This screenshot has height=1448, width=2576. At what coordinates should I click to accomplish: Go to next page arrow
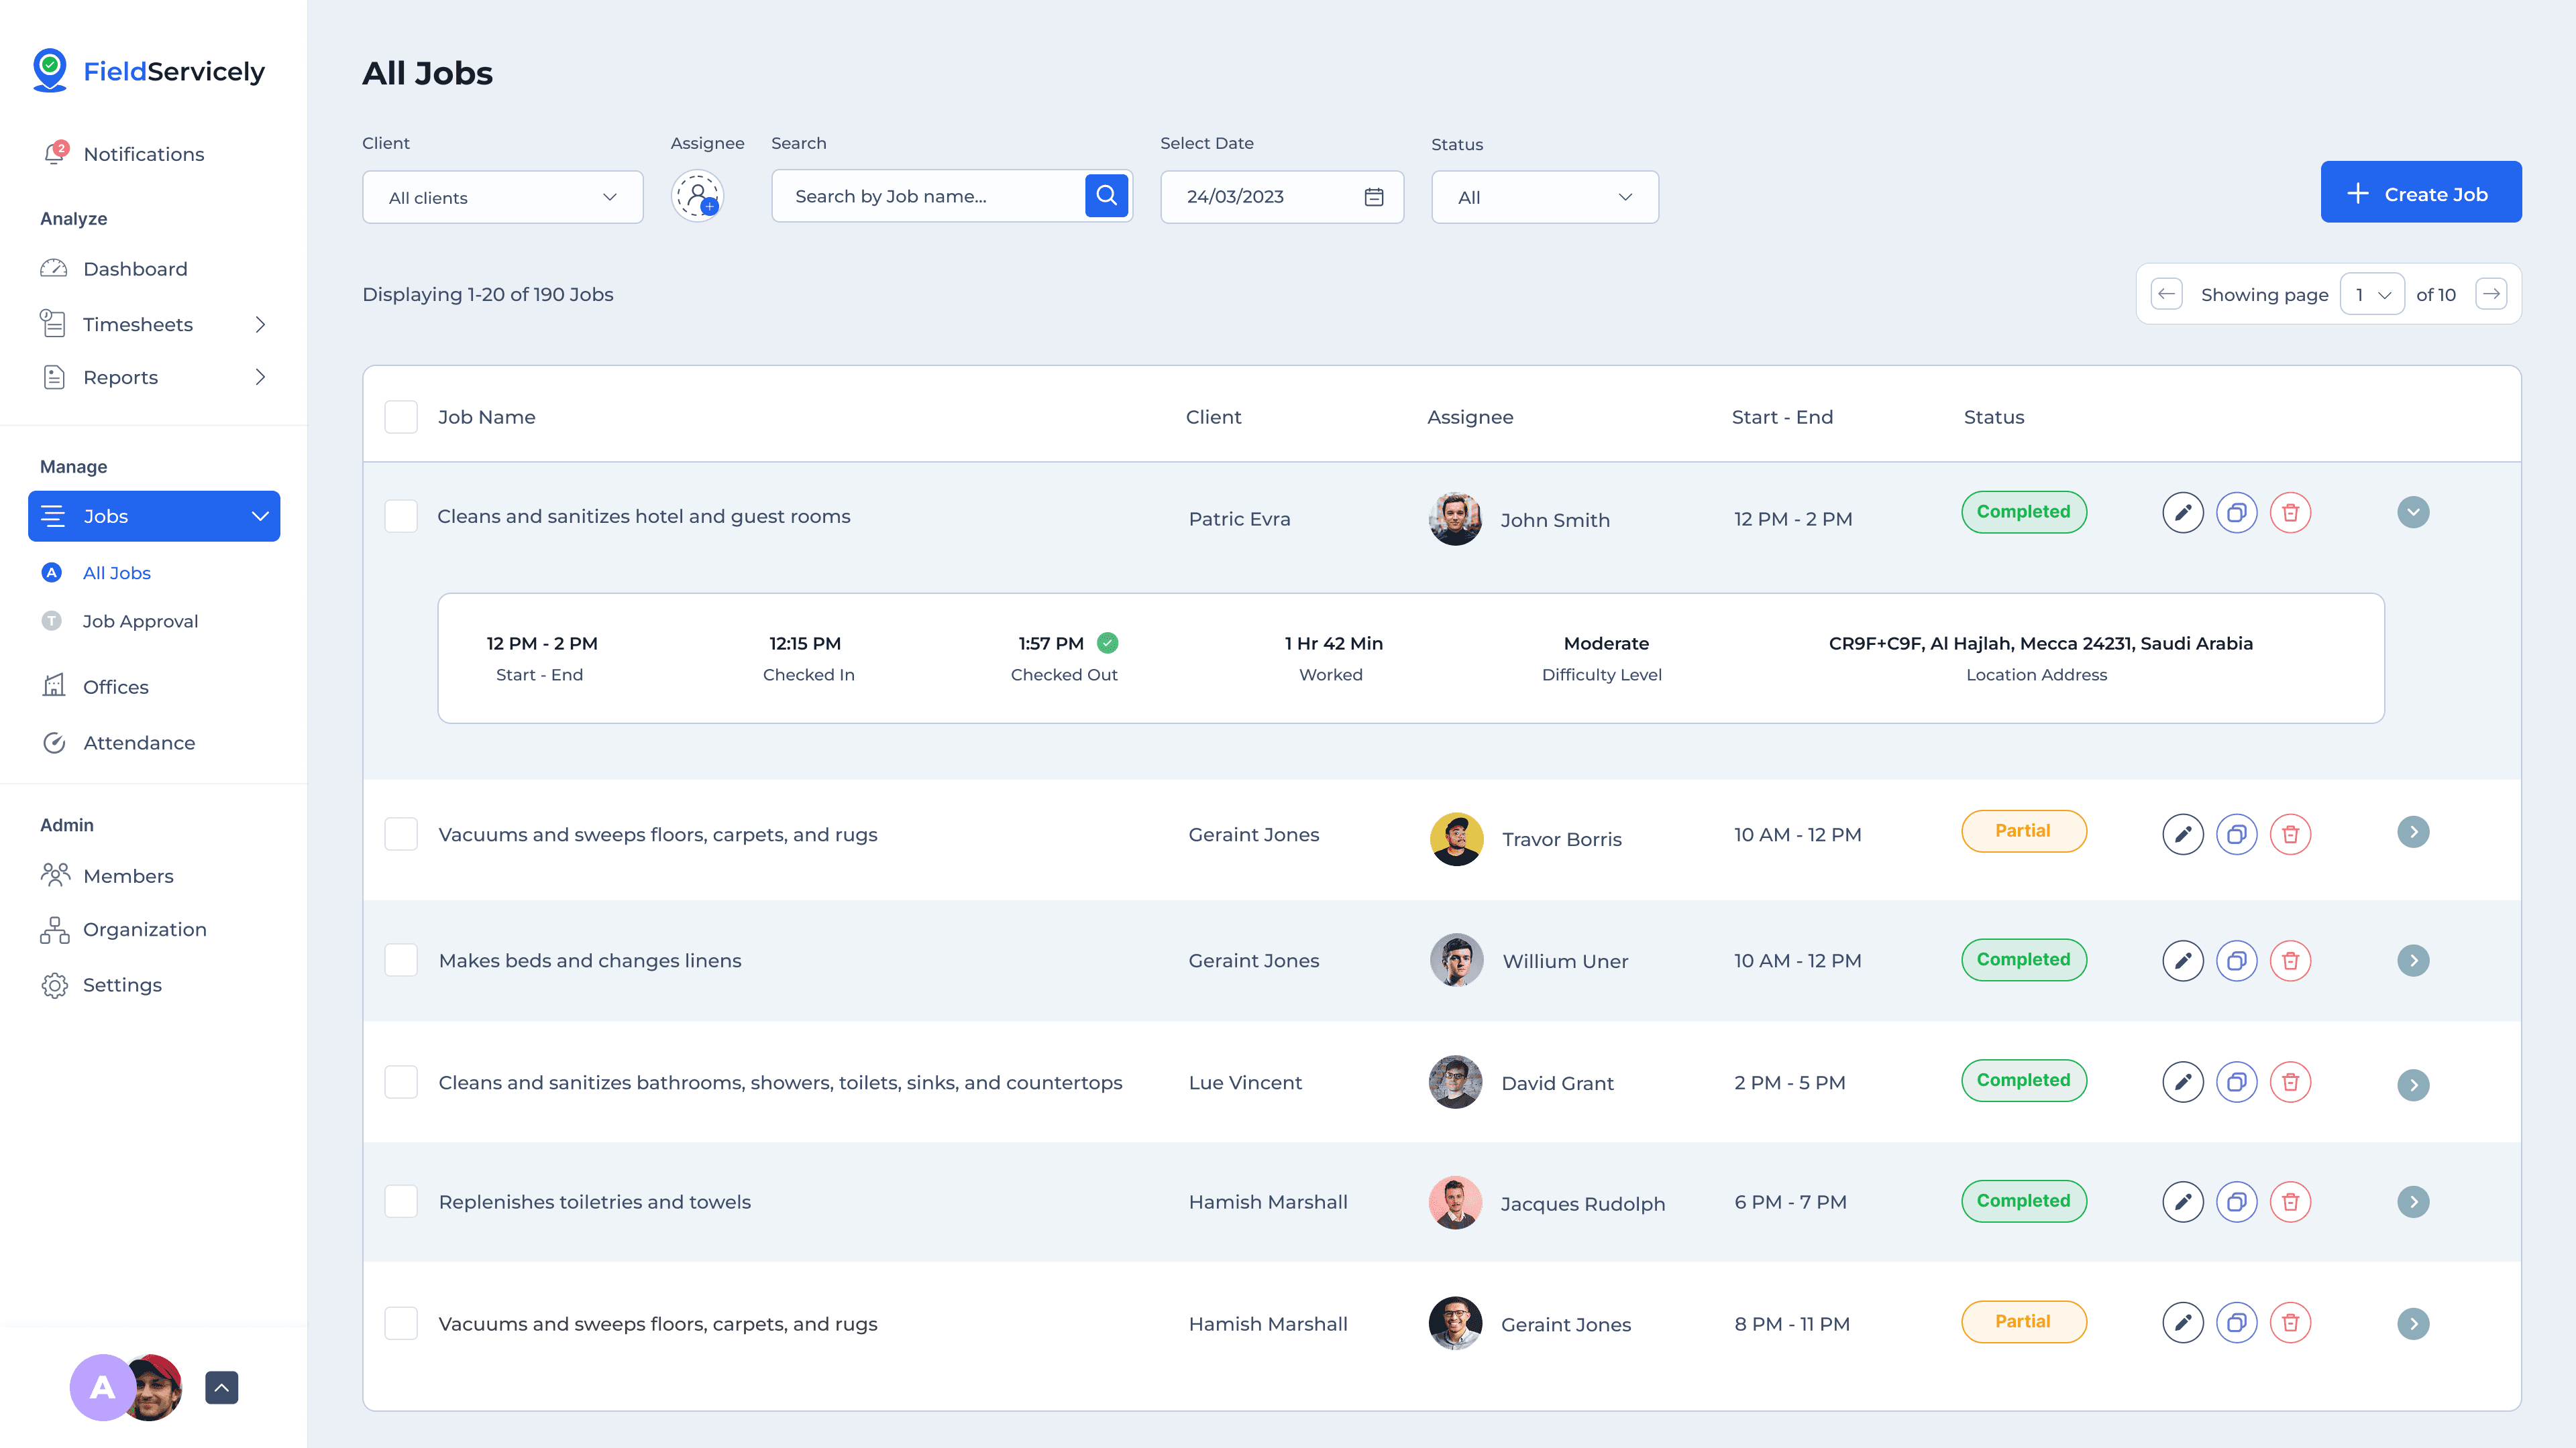pos(2491,294)
